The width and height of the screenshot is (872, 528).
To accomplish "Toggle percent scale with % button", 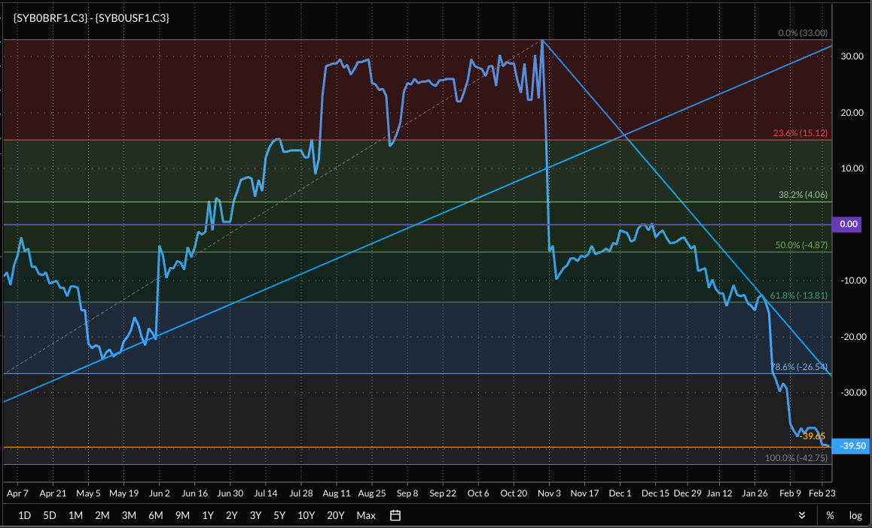I will [x=830, y=515].
